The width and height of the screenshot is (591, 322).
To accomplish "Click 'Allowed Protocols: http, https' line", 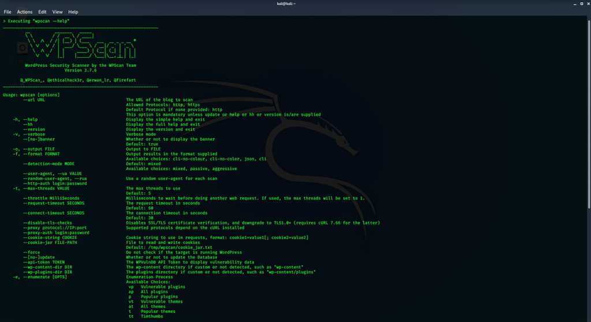I will tap(163, 104).
